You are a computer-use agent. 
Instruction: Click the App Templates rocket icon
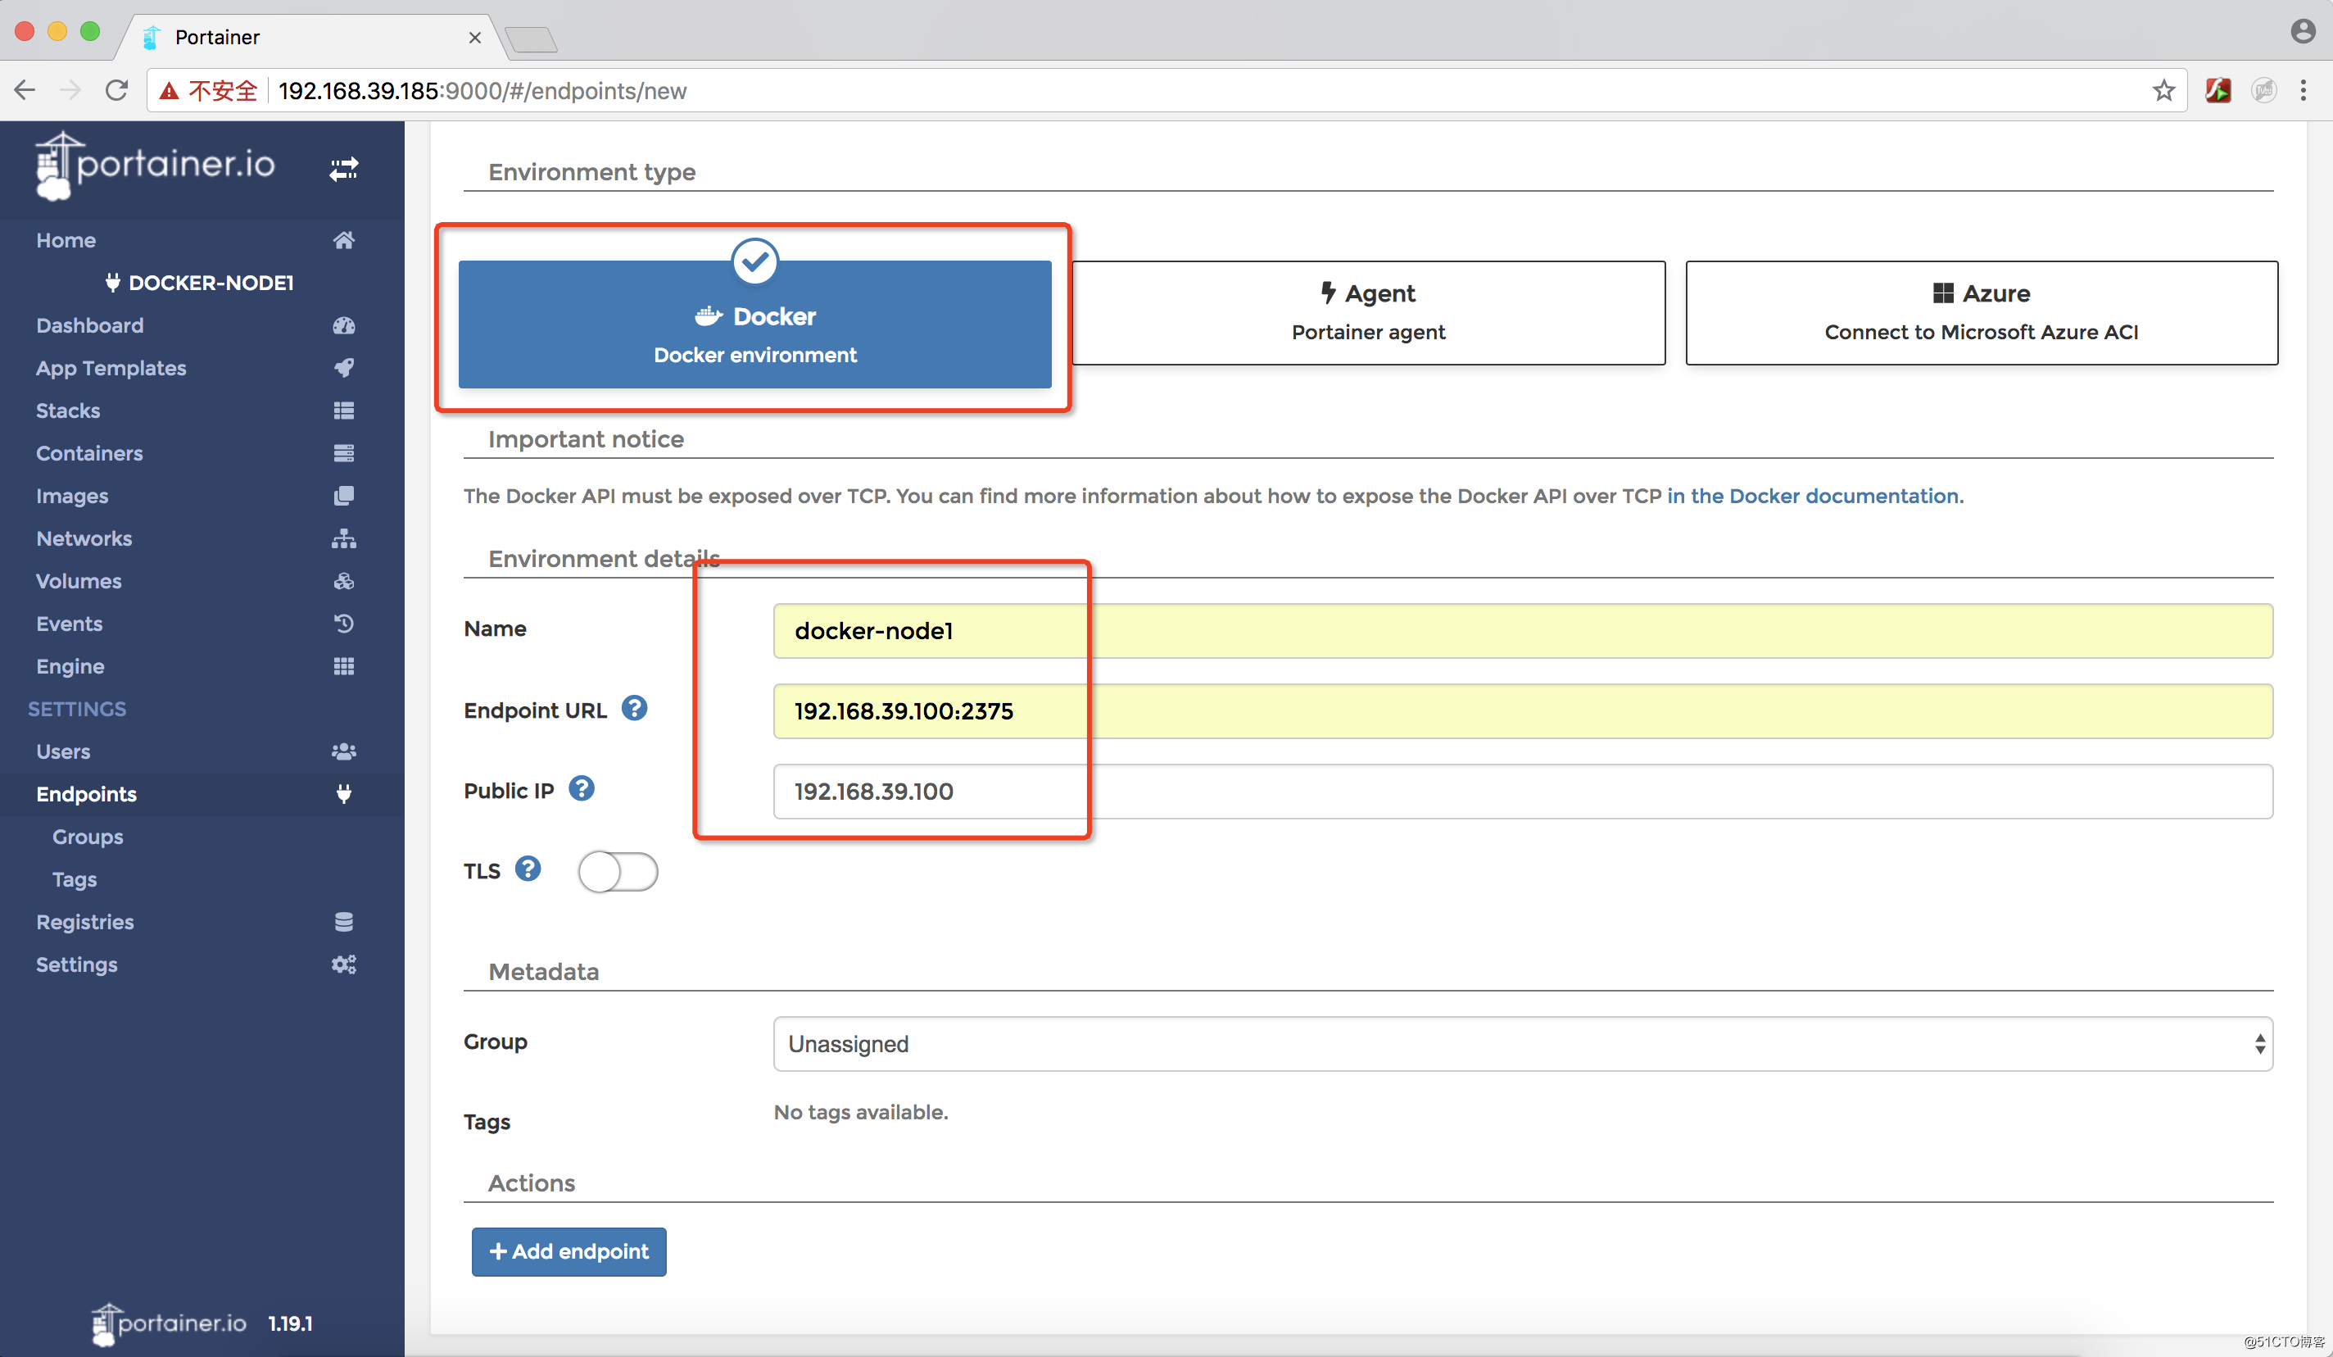click(x=343, y=368)
